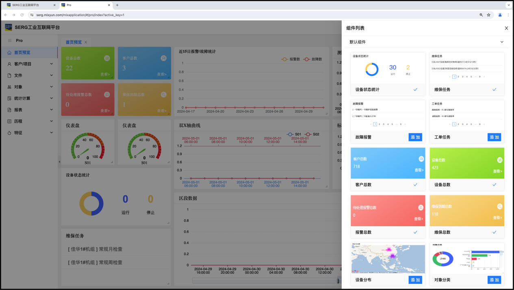This screenshot has height=290, width=514.
Task: Toggle the 设备状态统计 component checkmark
Action: pos(415,89)
